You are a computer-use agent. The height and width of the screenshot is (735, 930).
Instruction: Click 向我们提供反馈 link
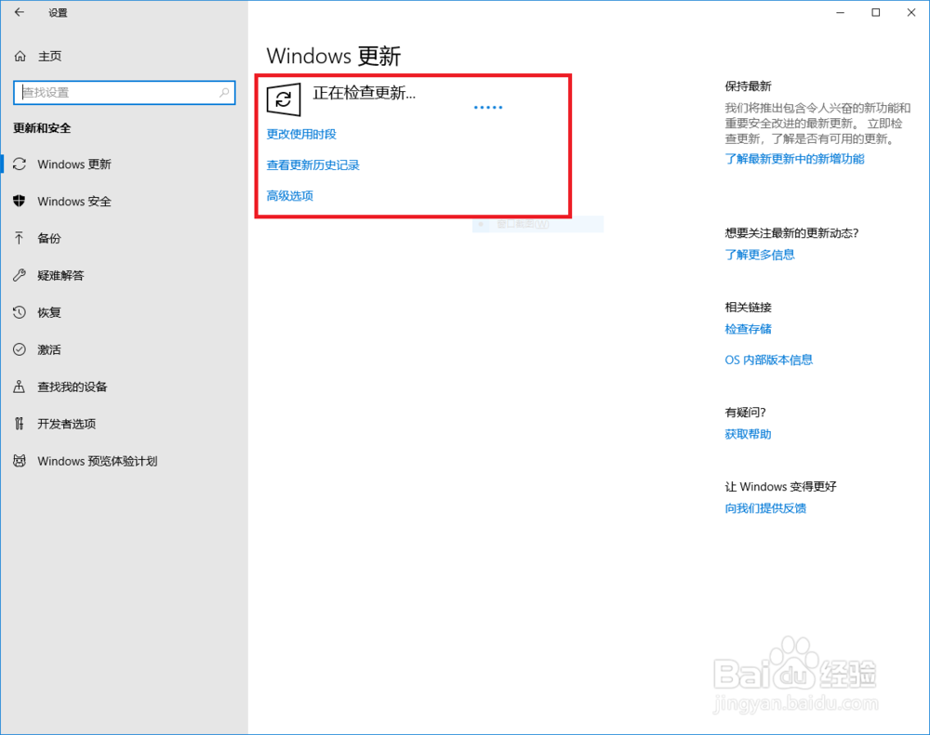tap(765, 508)
